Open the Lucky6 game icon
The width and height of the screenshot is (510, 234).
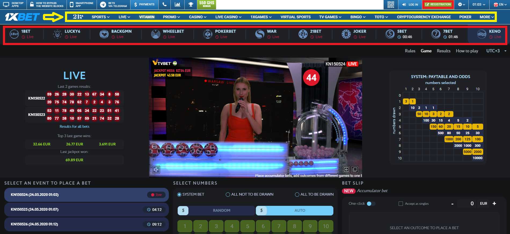(x=57, y=34)
